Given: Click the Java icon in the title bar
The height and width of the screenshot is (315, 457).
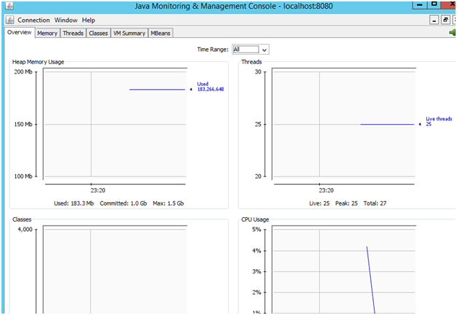Looking at the screenshot, I should pos(9,7).
